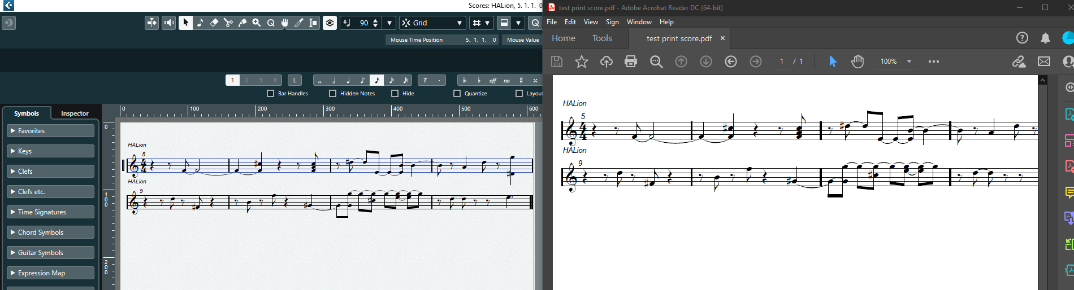Switch to the Symbols tab
Image resolution: width=1074 pixels, height=290 pixels.
tap(27, 113)
